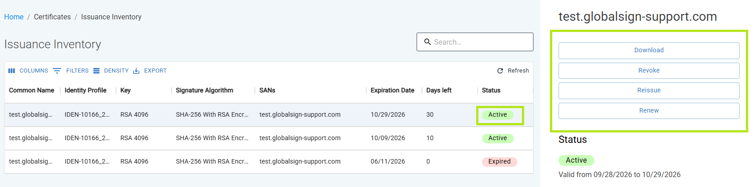
Task: Click the Issuance Inventory page heading
Action: coord(53,44)
